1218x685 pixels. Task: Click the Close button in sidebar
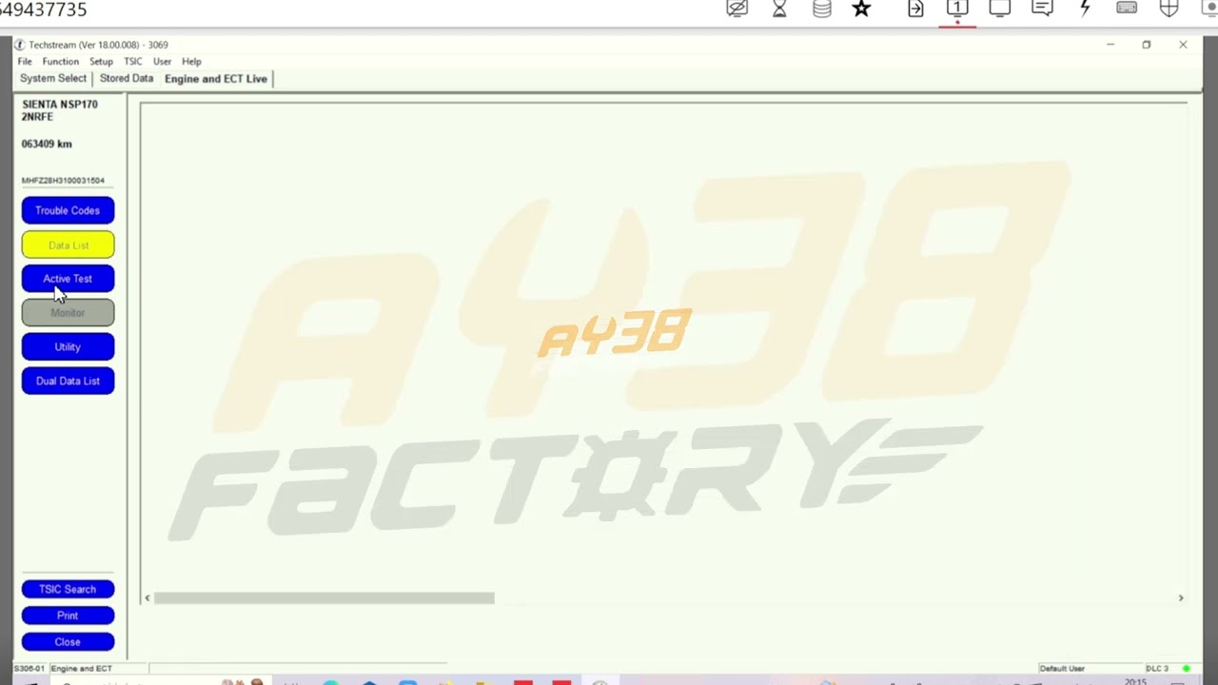68,642
